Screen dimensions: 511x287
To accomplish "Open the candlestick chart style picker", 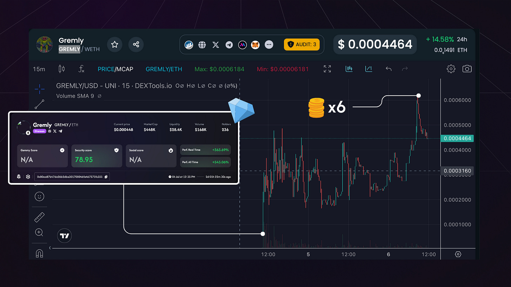I will [61, 69].
